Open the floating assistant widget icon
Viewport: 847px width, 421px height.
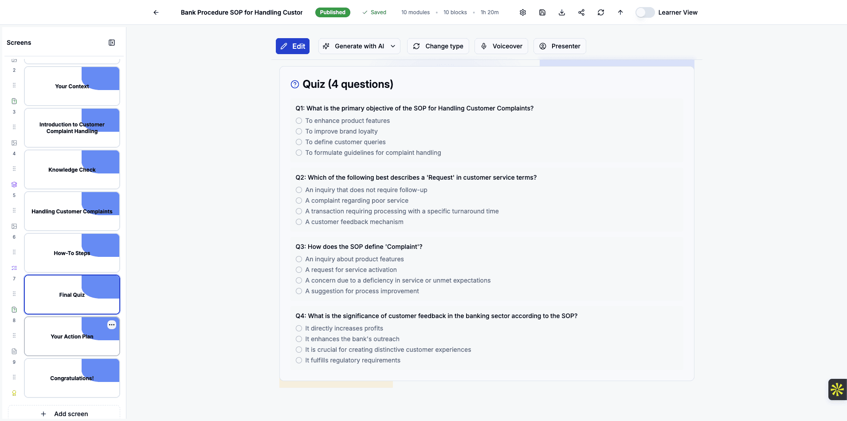(837, 390)
